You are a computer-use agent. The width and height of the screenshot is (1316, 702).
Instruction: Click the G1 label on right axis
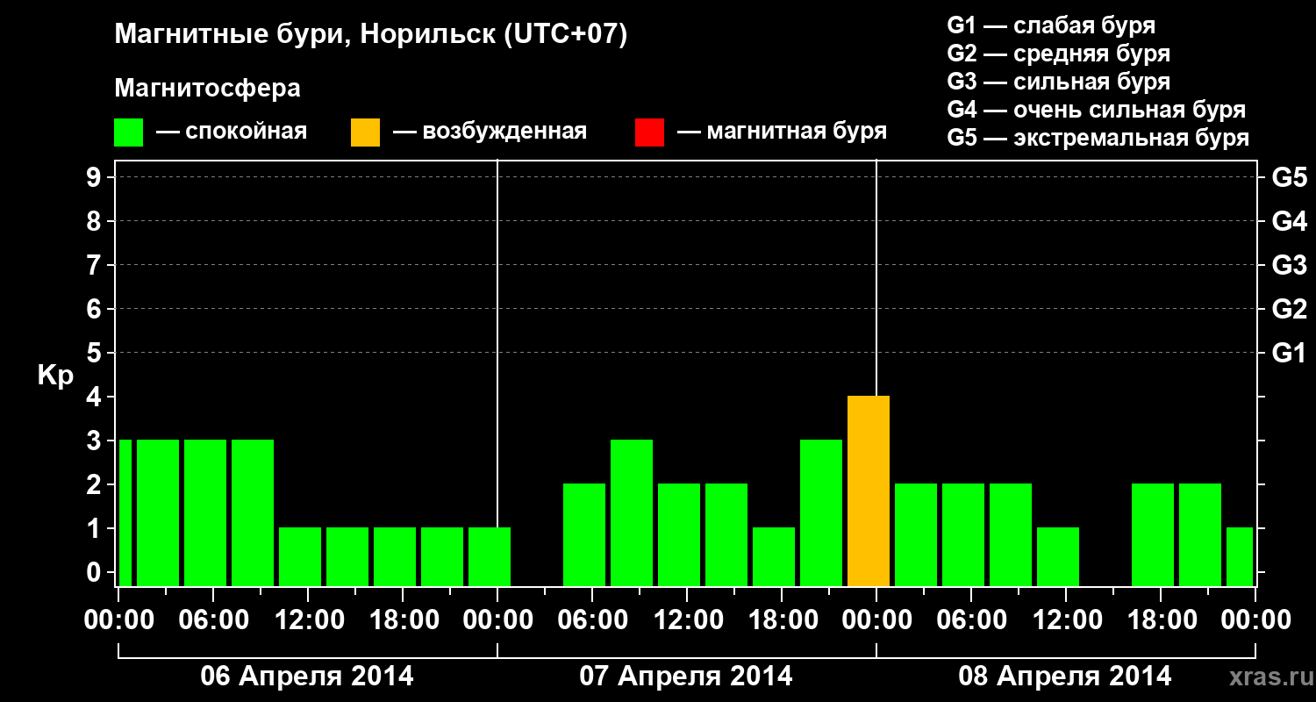[1289, 354]
